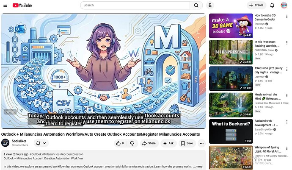Open waterfall 'Music to Heal the Mind' thumbnail
The width and height of the screenshot is (292, 170).
[231, 105]
